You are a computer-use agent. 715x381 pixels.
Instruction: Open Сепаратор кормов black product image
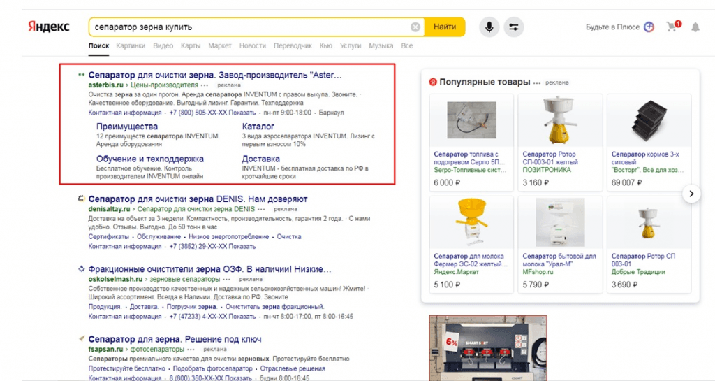tap(649, 120)
